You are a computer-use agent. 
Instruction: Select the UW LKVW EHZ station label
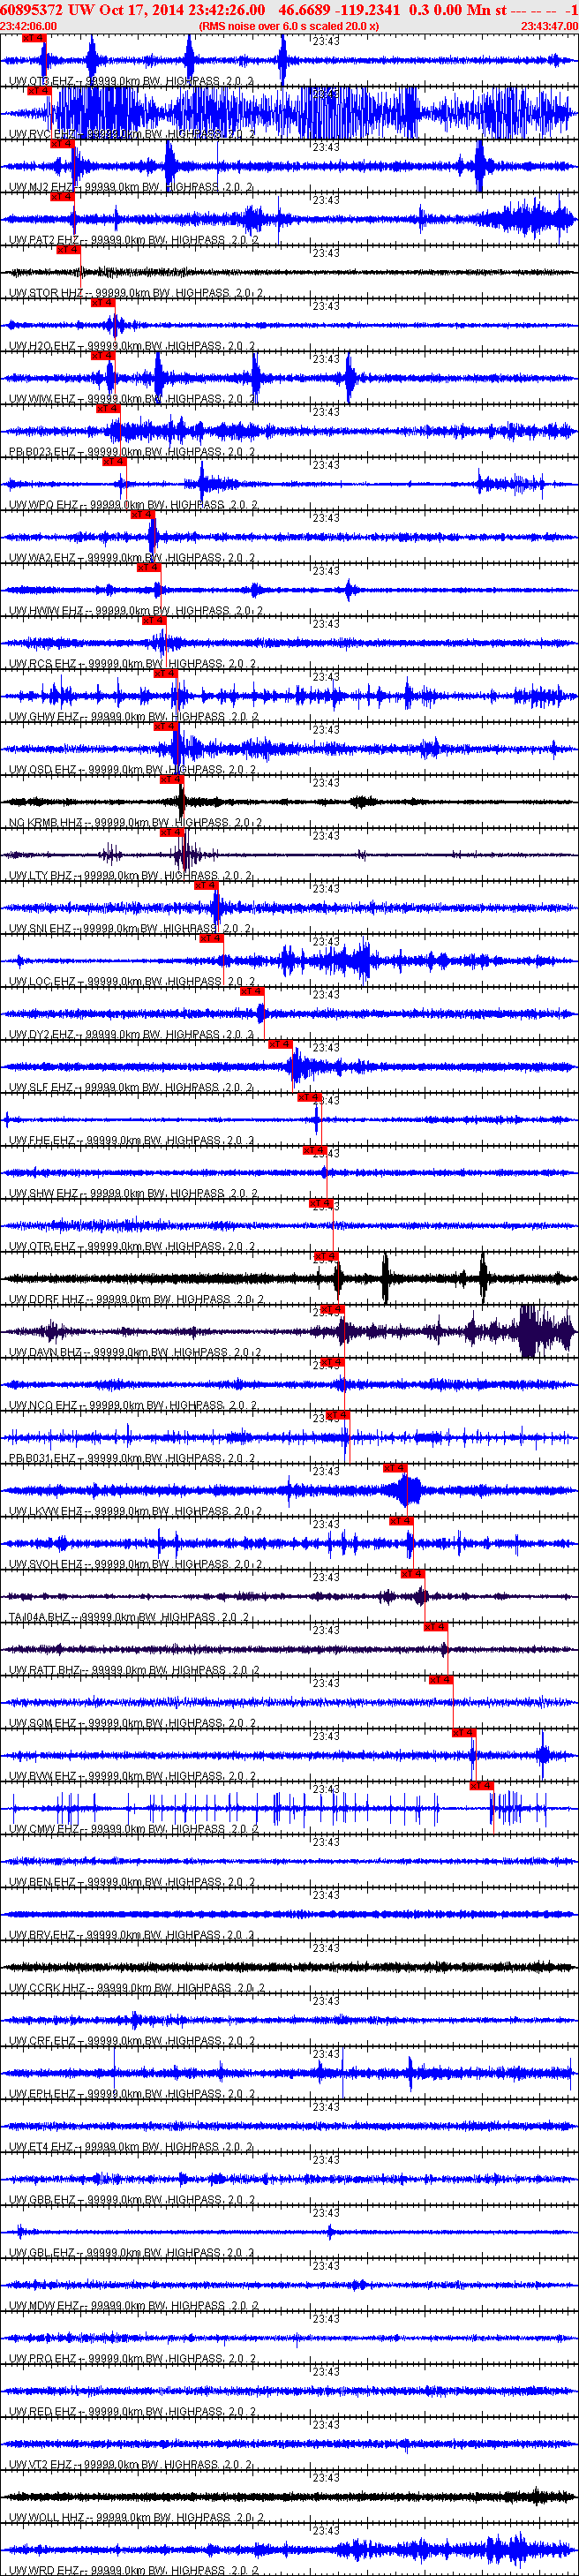pos(136,1512)
